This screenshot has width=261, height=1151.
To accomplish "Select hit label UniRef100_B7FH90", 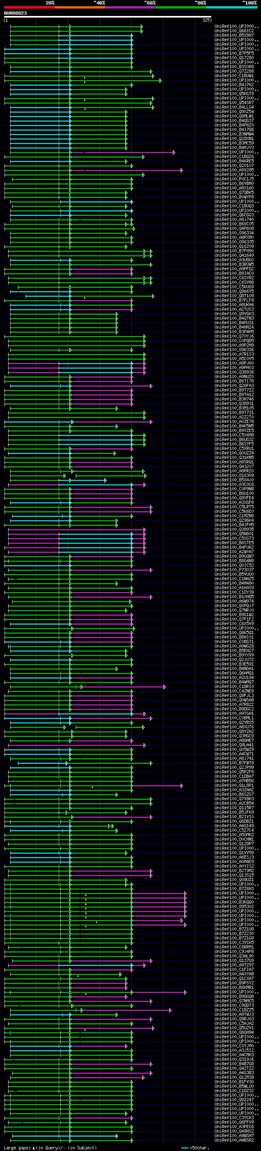I will (234, 251).
